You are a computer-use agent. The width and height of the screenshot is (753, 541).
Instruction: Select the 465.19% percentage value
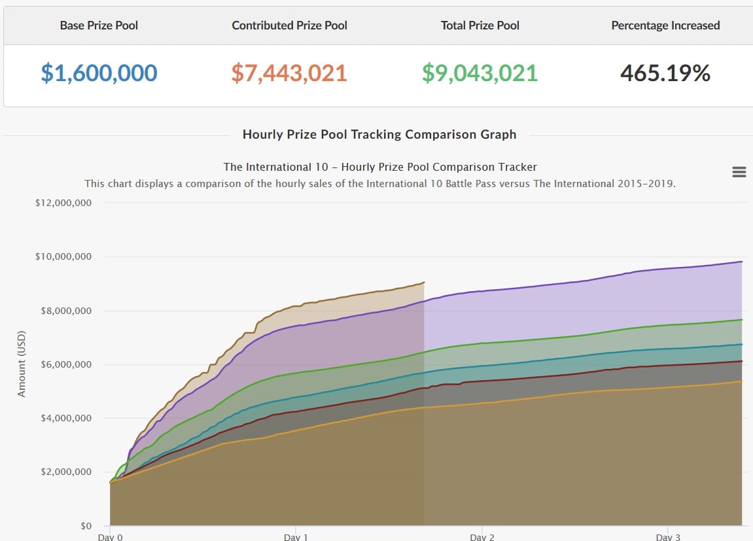tap(665, 73)
